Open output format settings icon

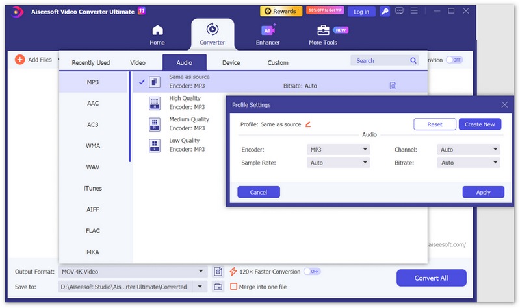coord(218,272)
